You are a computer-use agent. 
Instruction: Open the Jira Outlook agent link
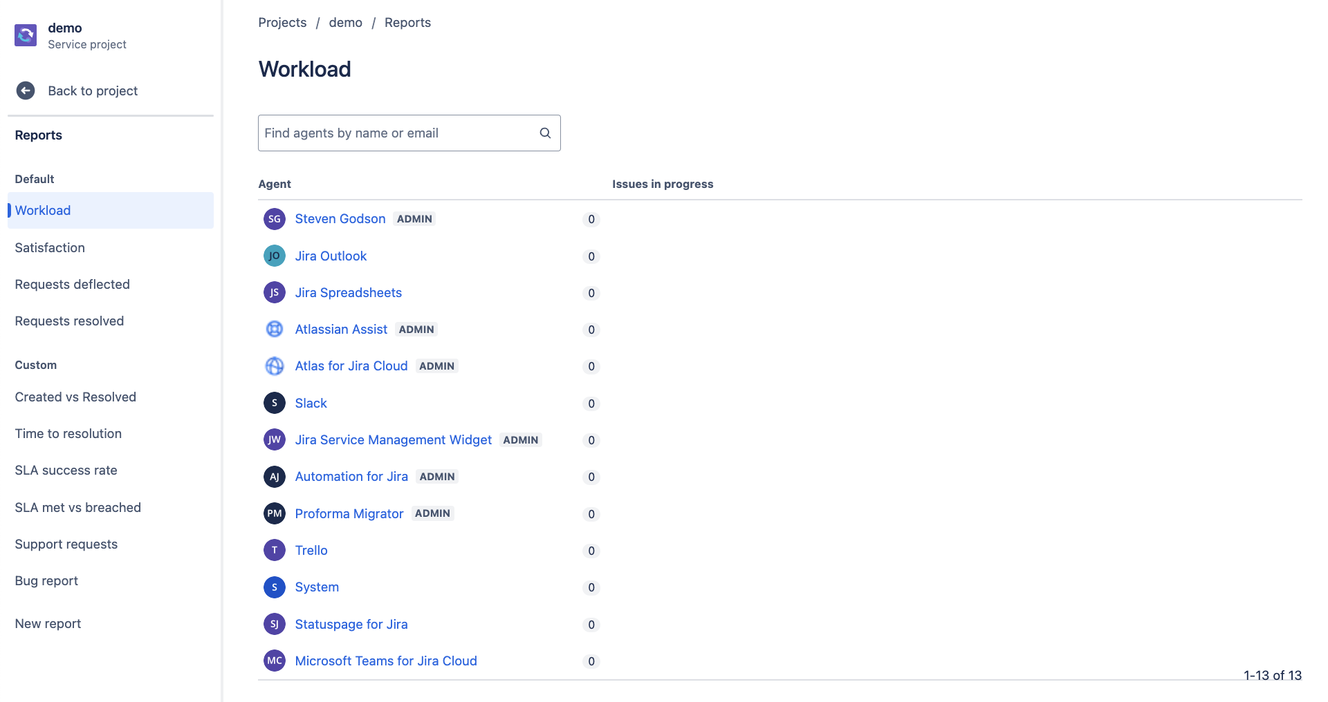(331, 256)
